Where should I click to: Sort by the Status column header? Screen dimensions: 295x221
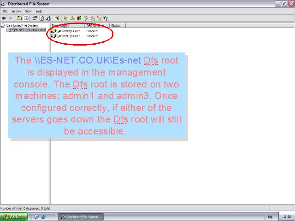tap(118, 26)
